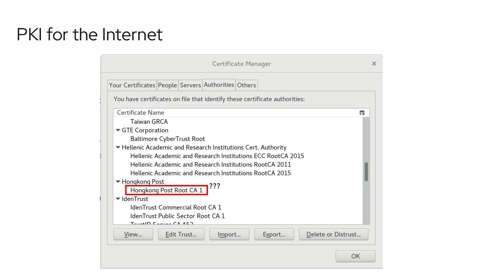Go to the Others tab
The width and height of the screenshot is (483, 272).
(247, 85)
